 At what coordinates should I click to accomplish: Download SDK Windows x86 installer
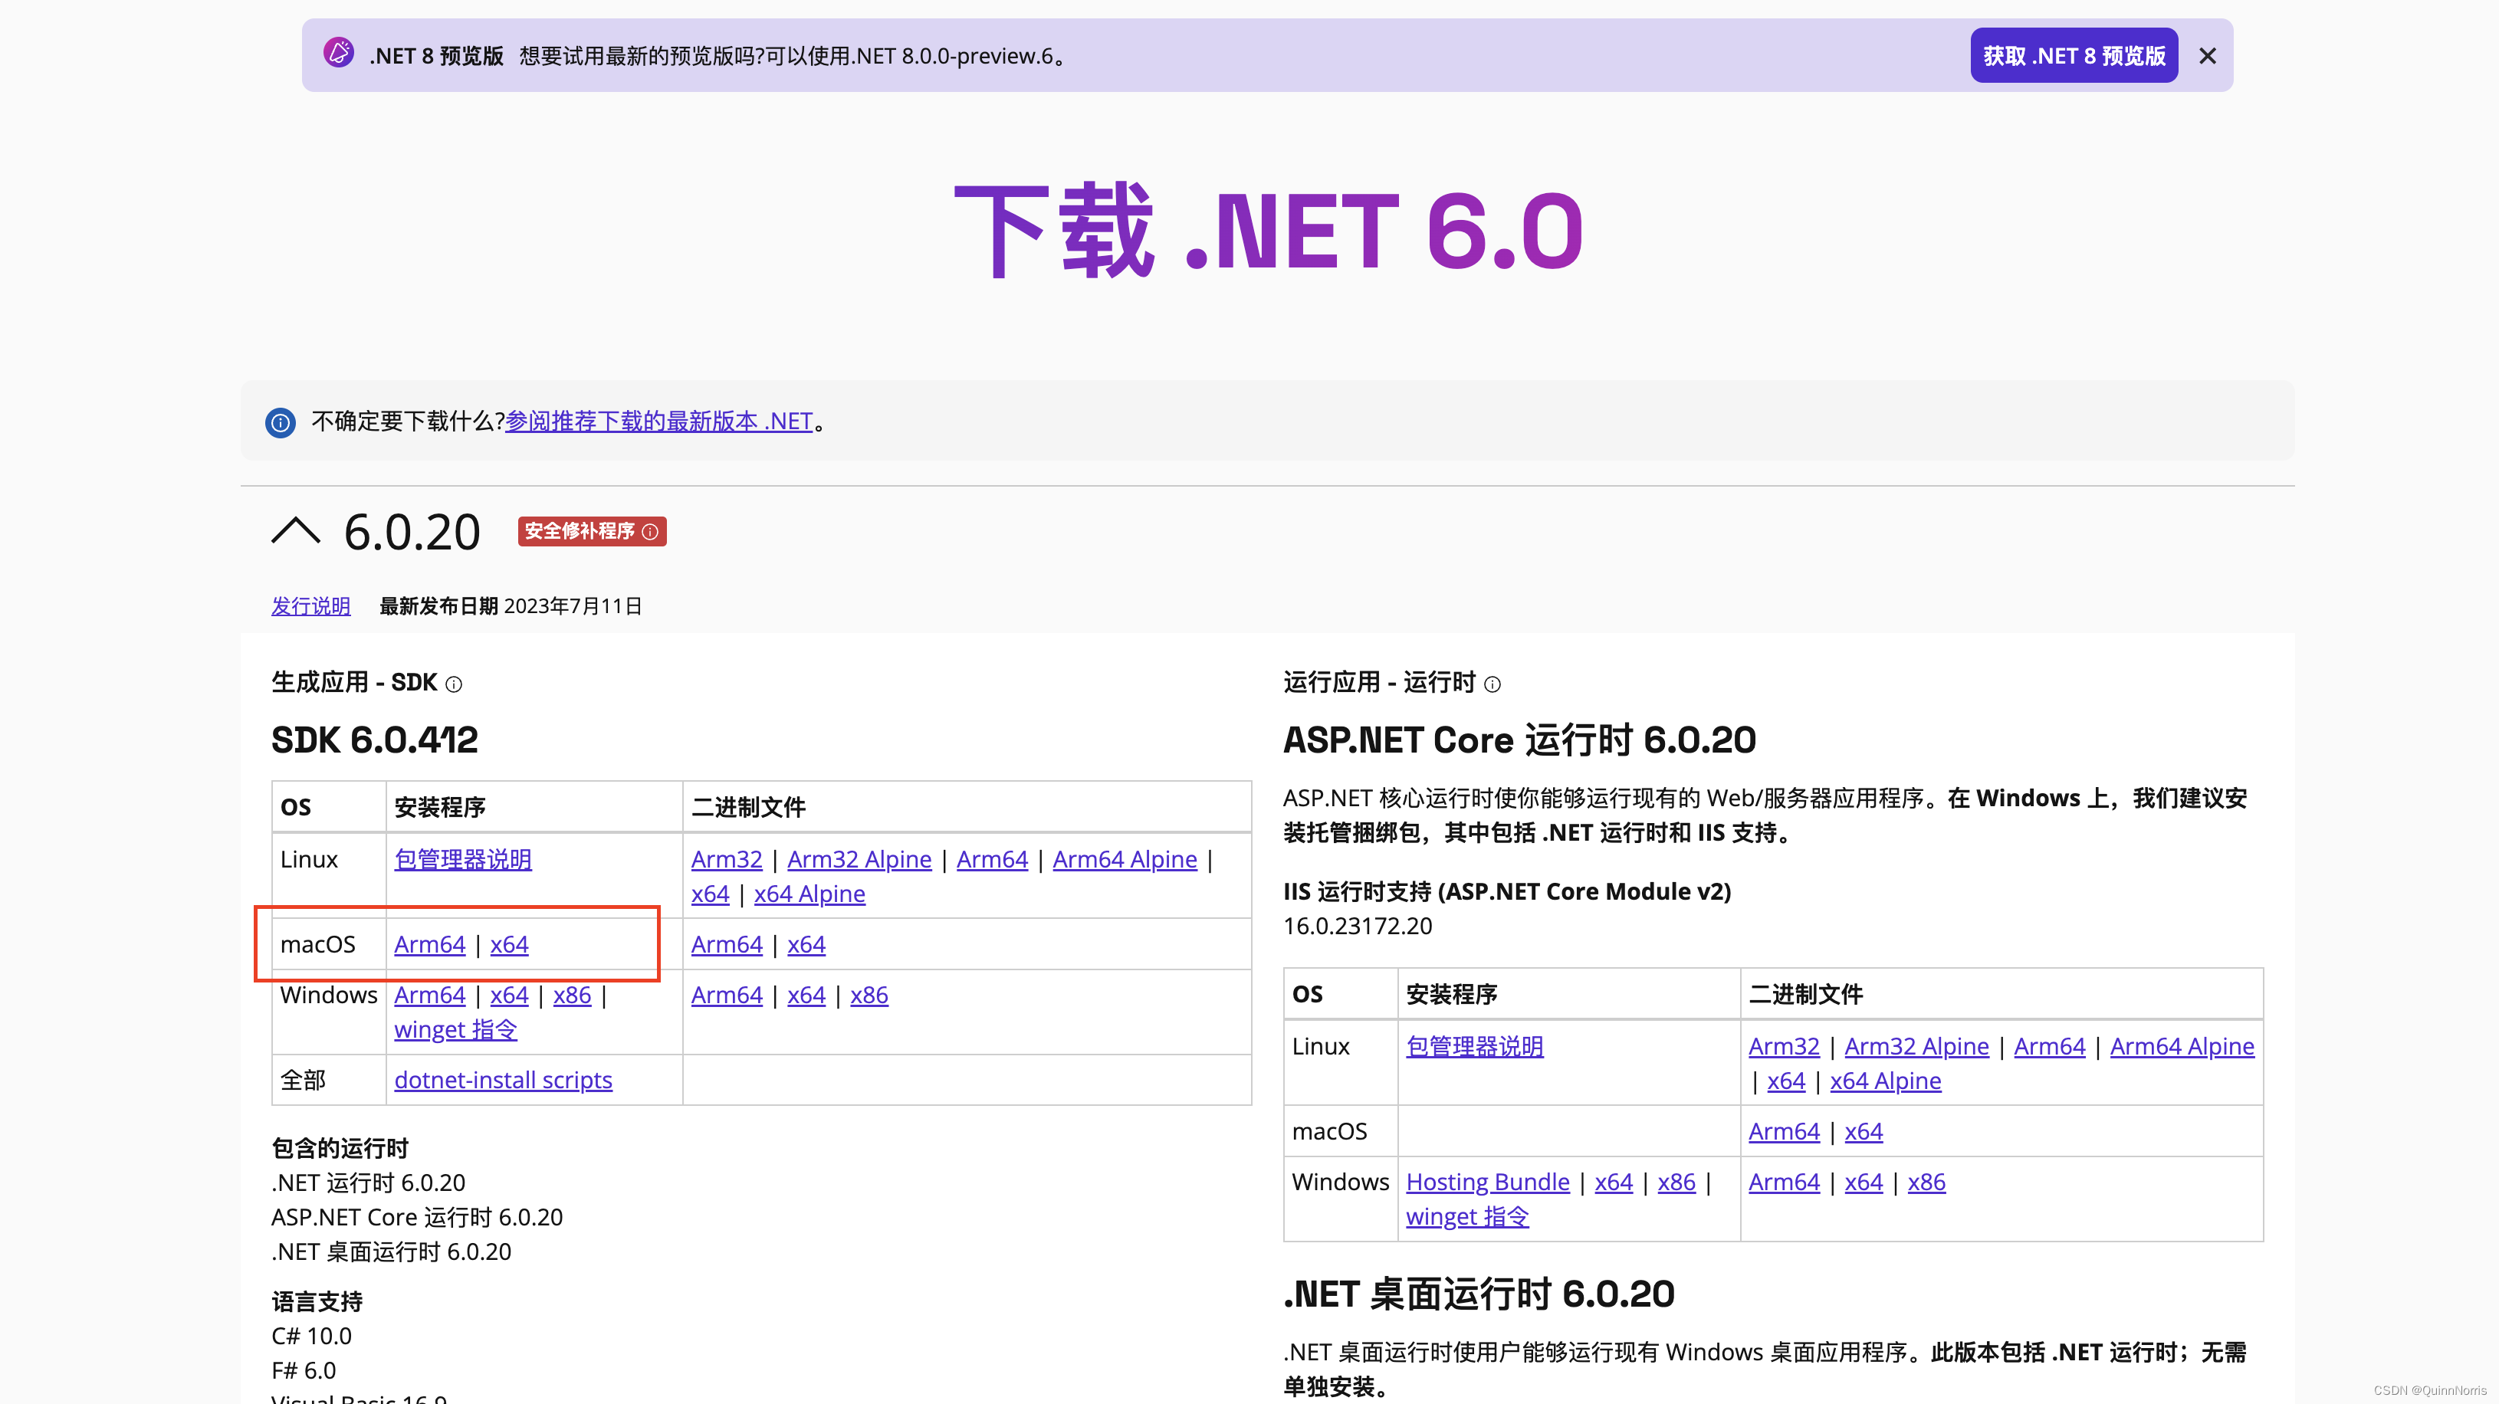tap(571, 995)
